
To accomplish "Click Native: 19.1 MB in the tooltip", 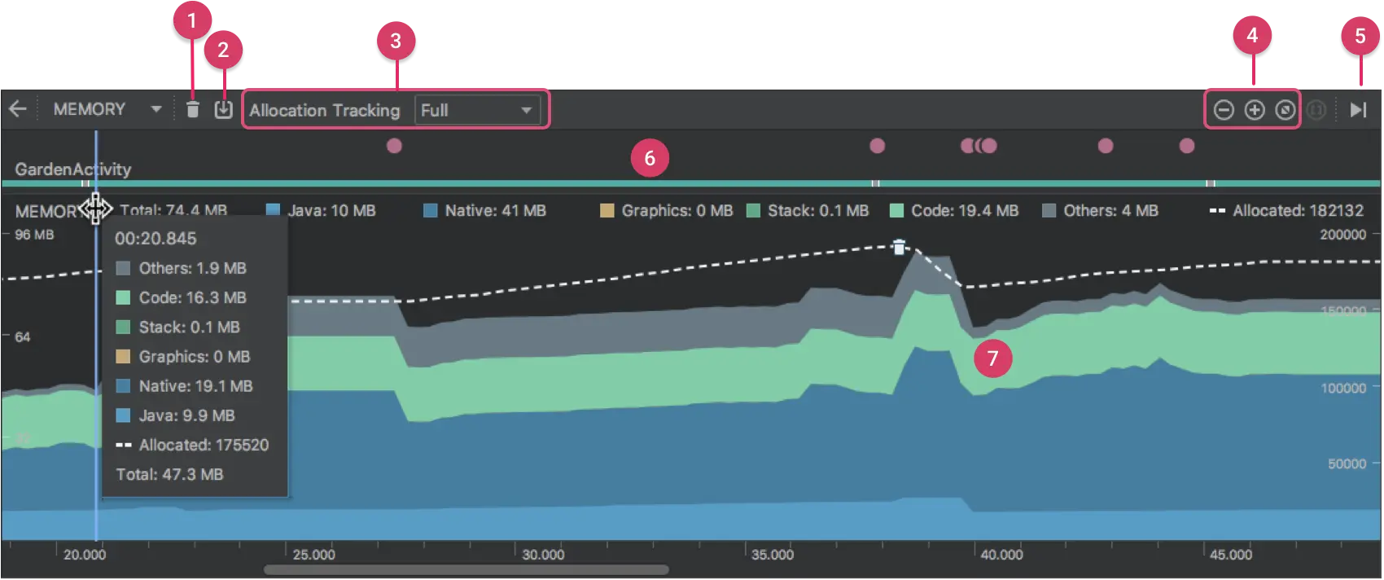I will tap(184, 386).
